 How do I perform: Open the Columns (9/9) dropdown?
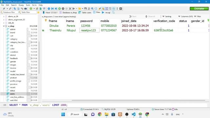pos(185,16)
